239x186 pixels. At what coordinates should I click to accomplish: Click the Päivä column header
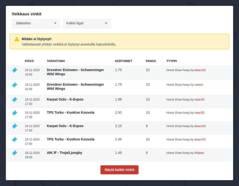(29, 61)
